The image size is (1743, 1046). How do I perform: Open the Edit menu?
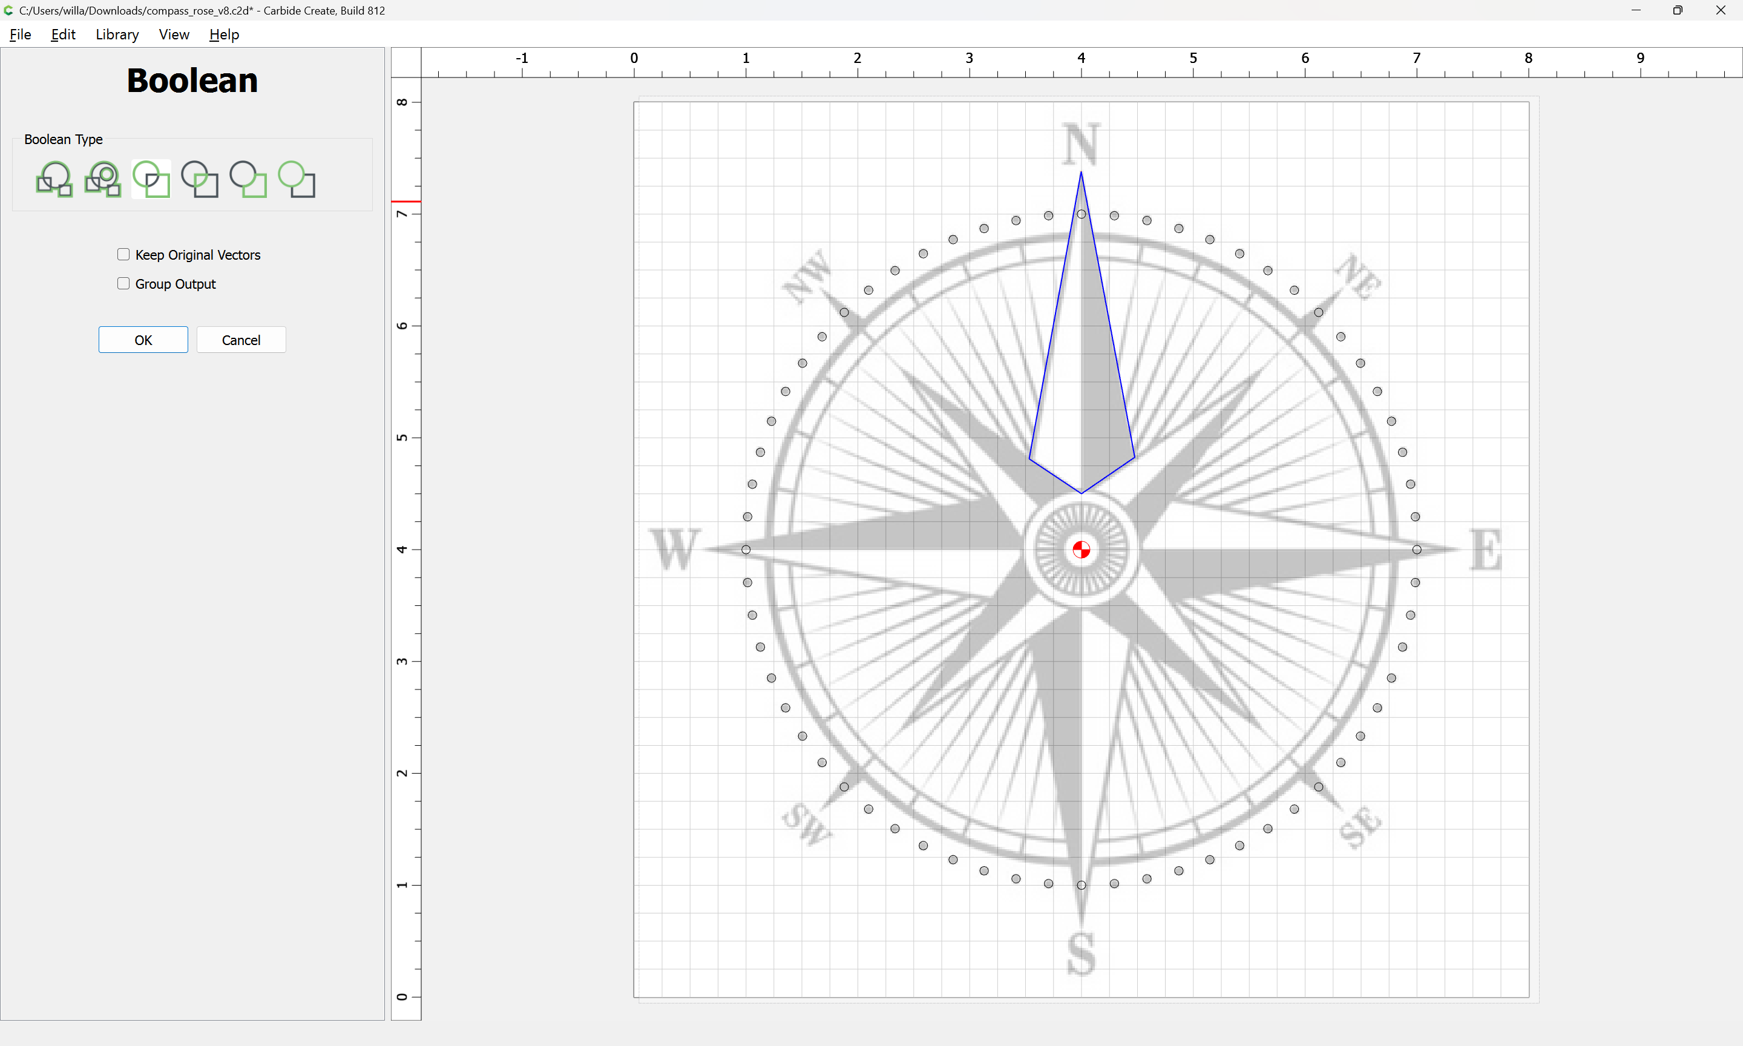coord(63,35)
